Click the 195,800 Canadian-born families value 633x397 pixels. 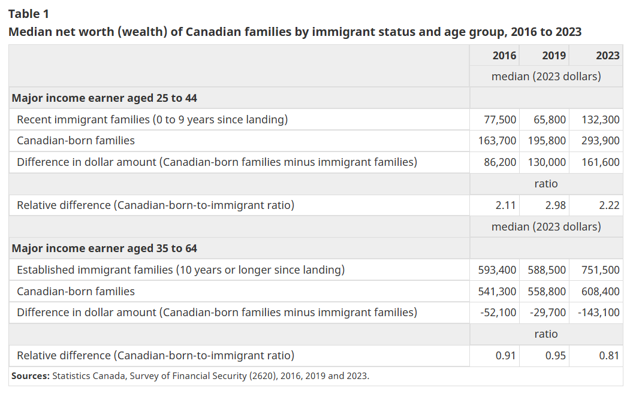tap(547, 141)
